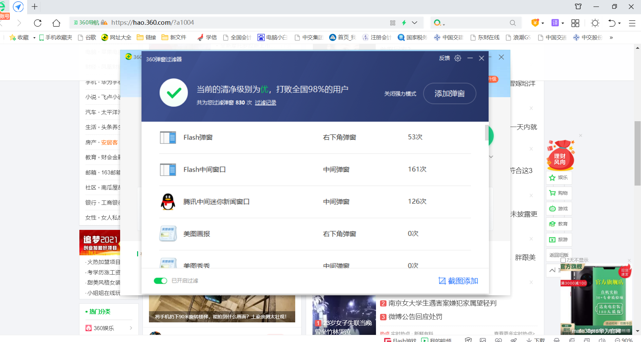Click the 美图画报 row icon
The width and height of the screenshot is (641, 342).
pos(168,234)
